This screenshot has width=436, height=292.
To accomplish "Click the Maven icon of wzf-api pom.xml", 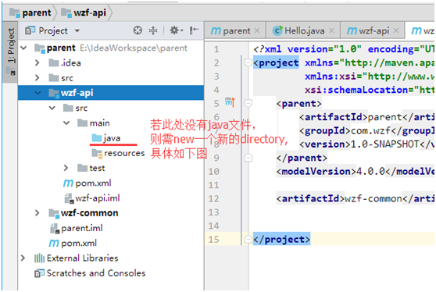I will [x=68, y=183].
